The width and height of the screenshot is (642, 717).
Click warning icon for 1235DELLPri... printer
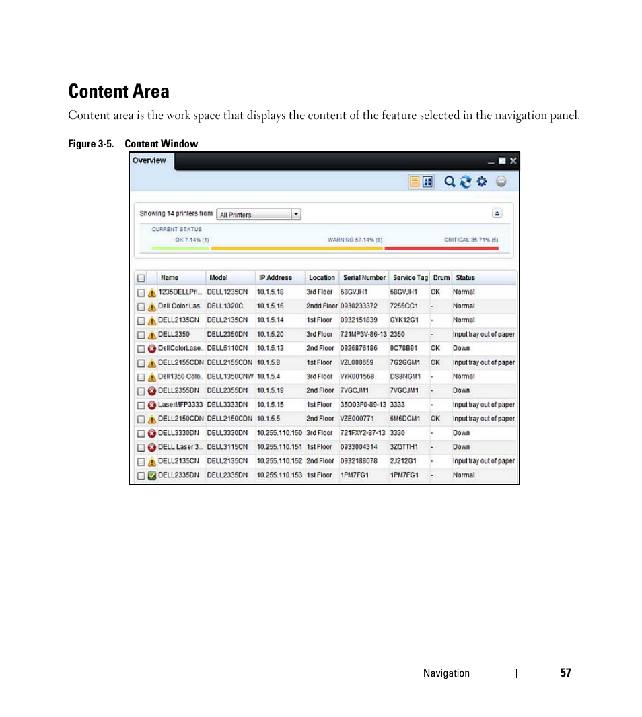pyautogui.click(x=151, y=293)
